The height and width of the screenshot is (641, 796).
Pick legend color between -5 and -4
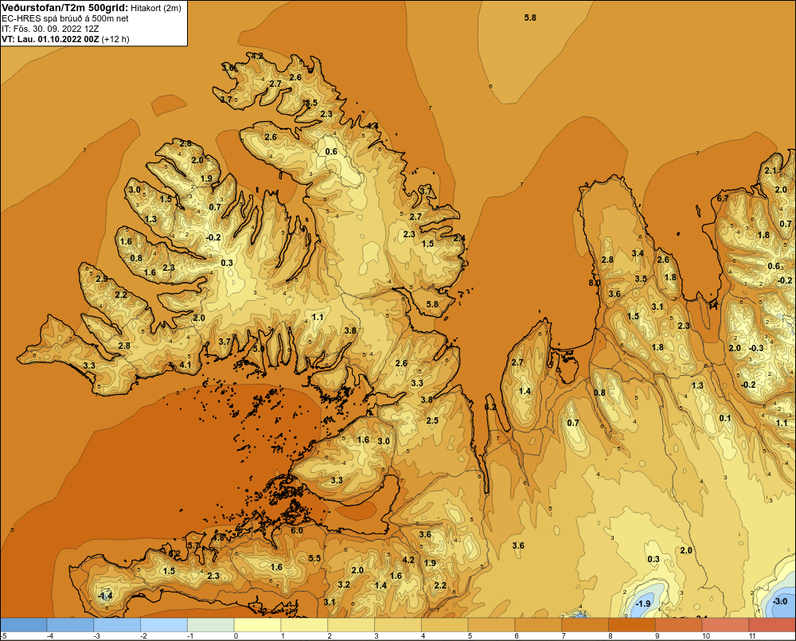tap(23, 625)
